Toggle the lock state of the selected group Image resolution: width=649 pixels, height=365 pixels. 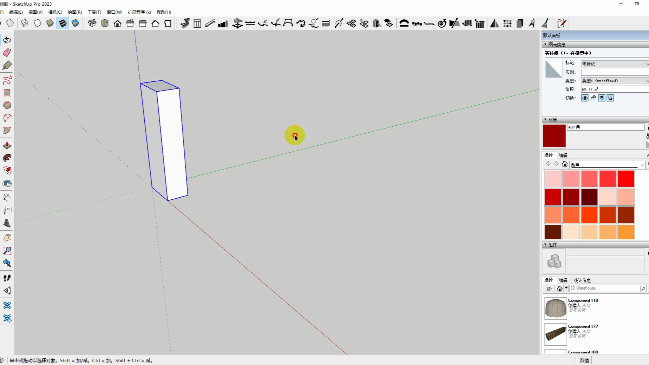pyautogui.click(x=593, y=98)
